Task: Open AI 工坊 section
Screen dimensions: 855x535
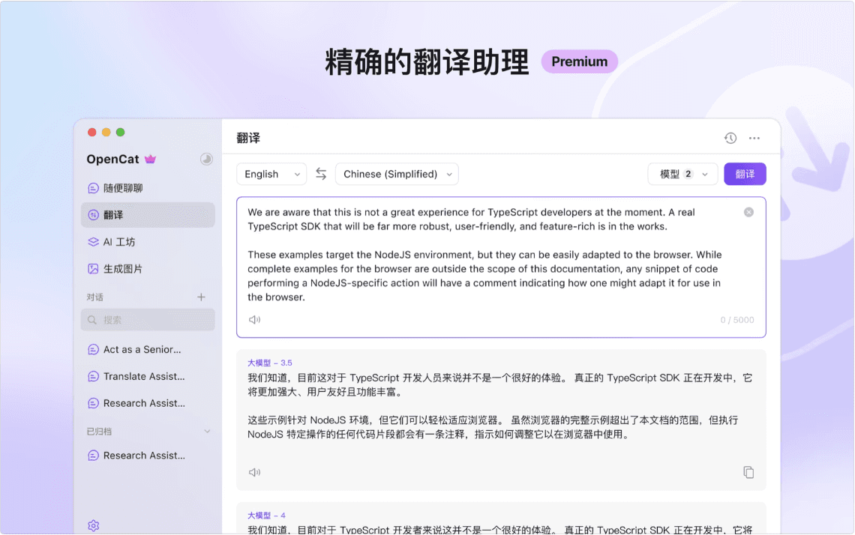Action: tap(148, 242)
